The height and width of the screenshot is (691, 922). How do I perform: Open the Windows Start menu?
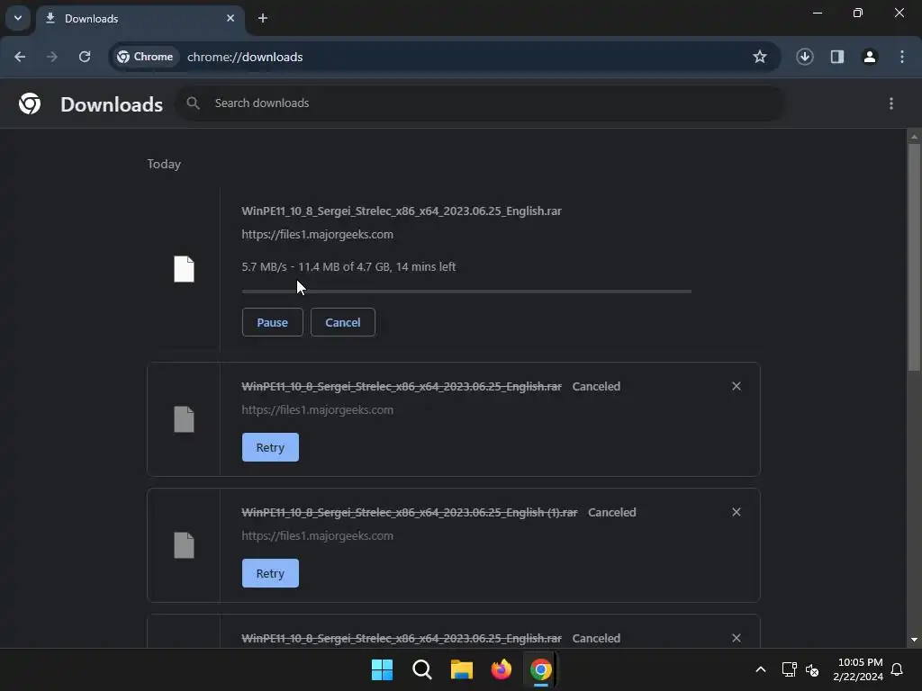point(382,669)
